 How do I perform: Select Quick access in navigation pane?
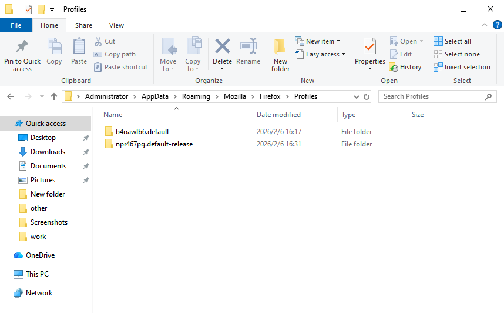click(46, 124)
